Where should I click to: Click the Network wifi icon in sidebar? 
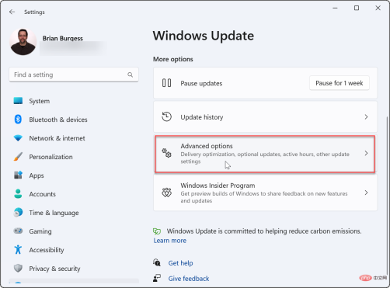tap(18, 138)
